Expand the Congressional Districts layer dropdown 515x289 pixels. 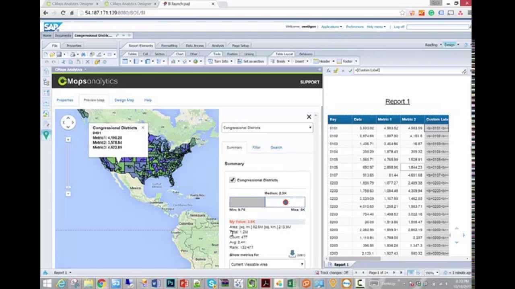(267, 128)
